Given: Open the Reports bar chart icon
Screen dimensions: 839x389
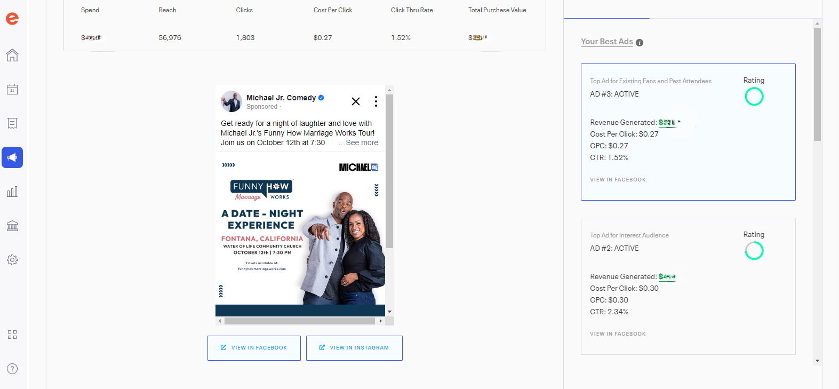Looking at the screenshot, I should (12, 192).
